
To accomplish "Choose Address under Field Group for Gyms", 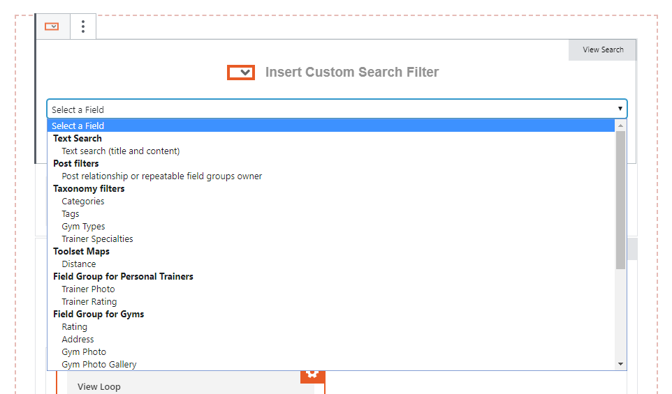I will coord(78,339).
